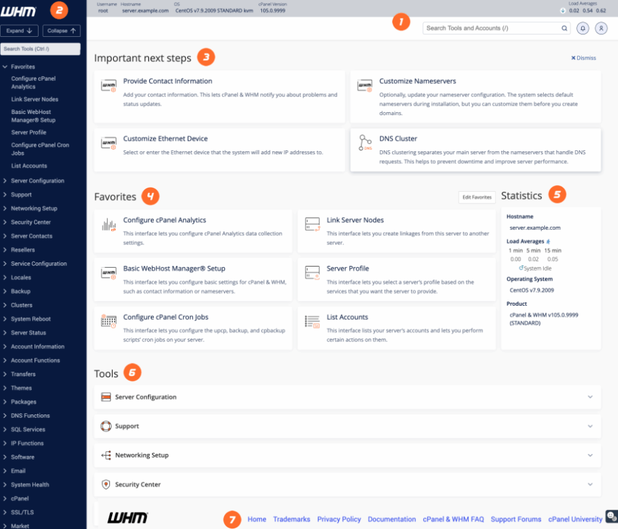
Task: Click the List Accounts icon in Favorites
Action: pyautogui.click(x=313, y=322)
